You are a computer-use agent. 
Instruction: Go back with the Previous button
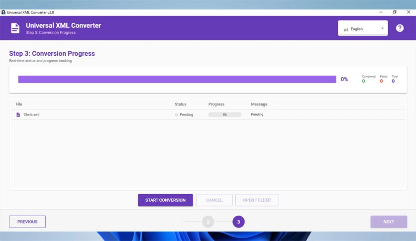(27, 222)
